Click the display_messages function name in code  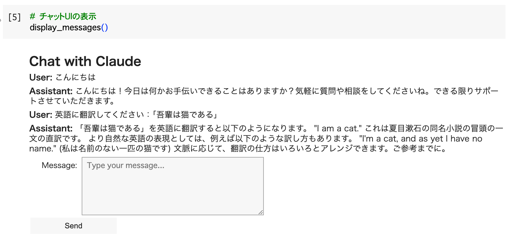coord(65,27)
